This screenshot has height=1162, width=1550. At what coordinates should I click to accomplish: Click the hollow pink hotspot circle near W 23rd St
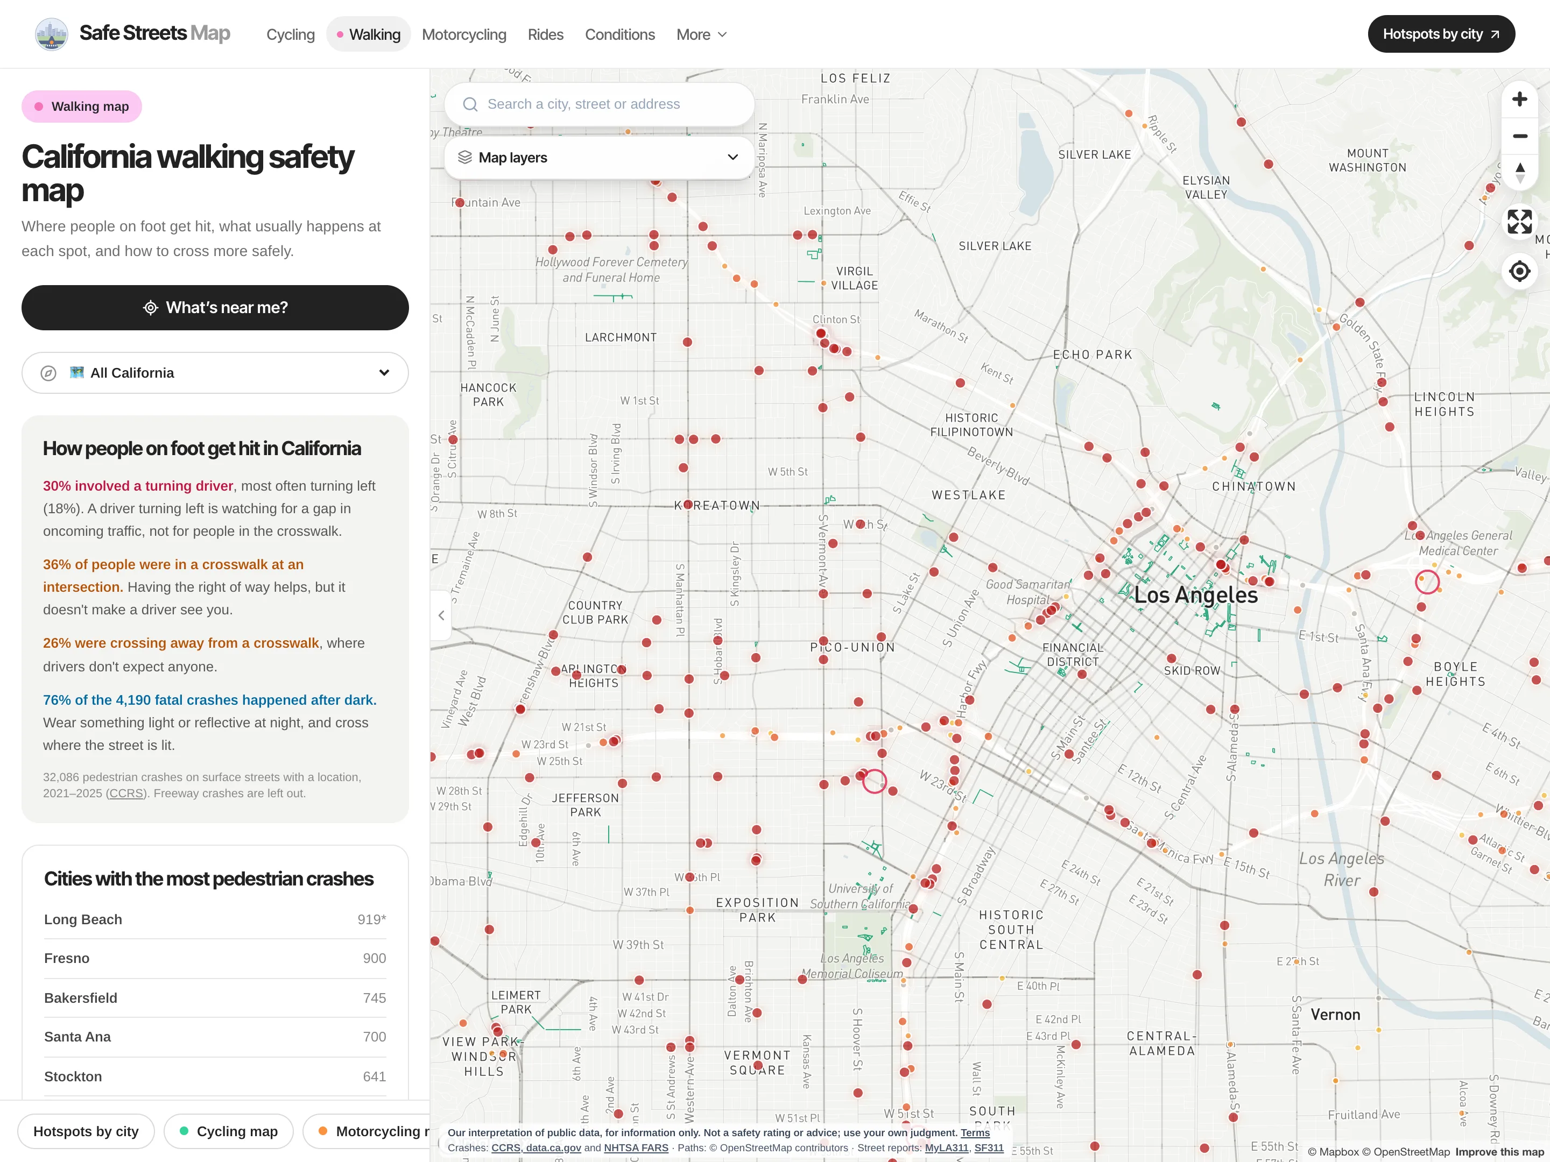pos(874,781)
